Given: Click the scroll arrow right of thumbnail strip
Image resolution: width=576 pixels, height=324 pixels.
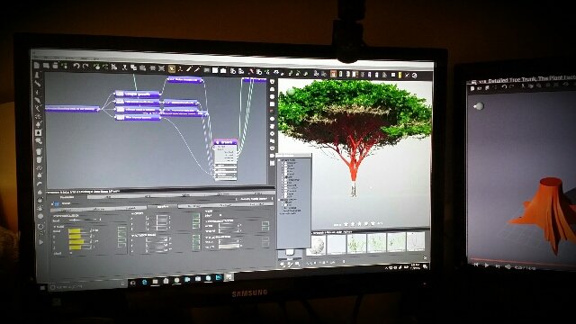Looking at the screenshot, I should point(424,257).
